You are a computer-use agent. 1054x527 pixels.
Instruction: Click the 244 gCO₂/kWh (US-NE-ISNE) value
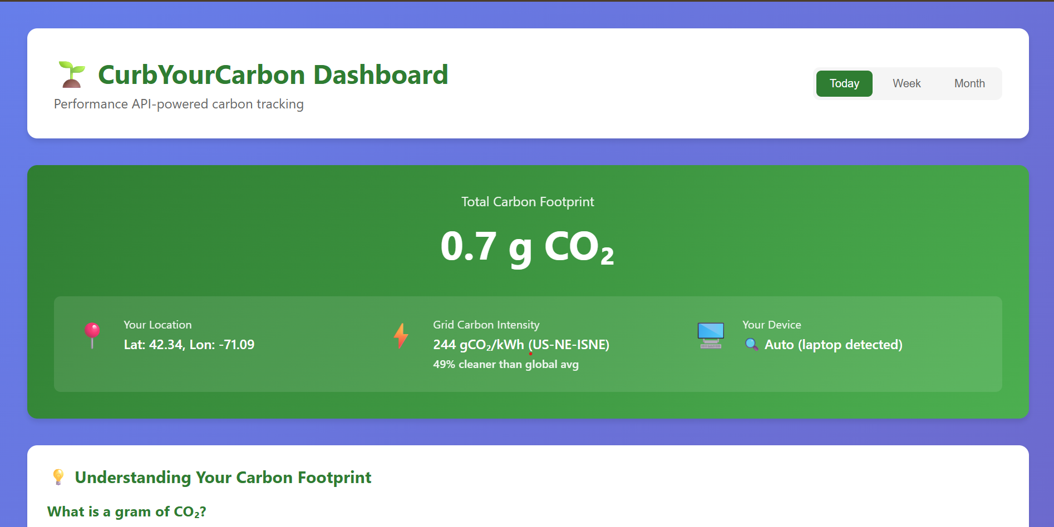tap(521, 345)
